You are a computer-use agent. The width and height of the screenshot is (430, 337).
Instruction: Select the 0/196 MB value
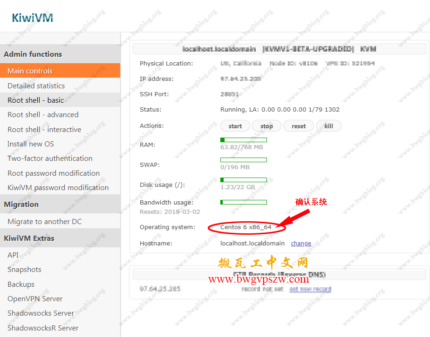235,167
